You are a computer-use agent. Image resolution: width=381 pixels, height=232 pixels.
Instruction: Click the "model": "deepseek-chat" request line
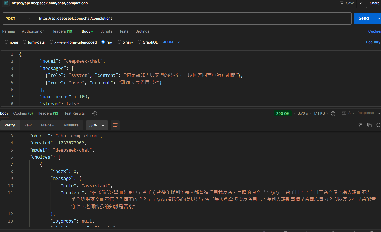tap(72, 61)
